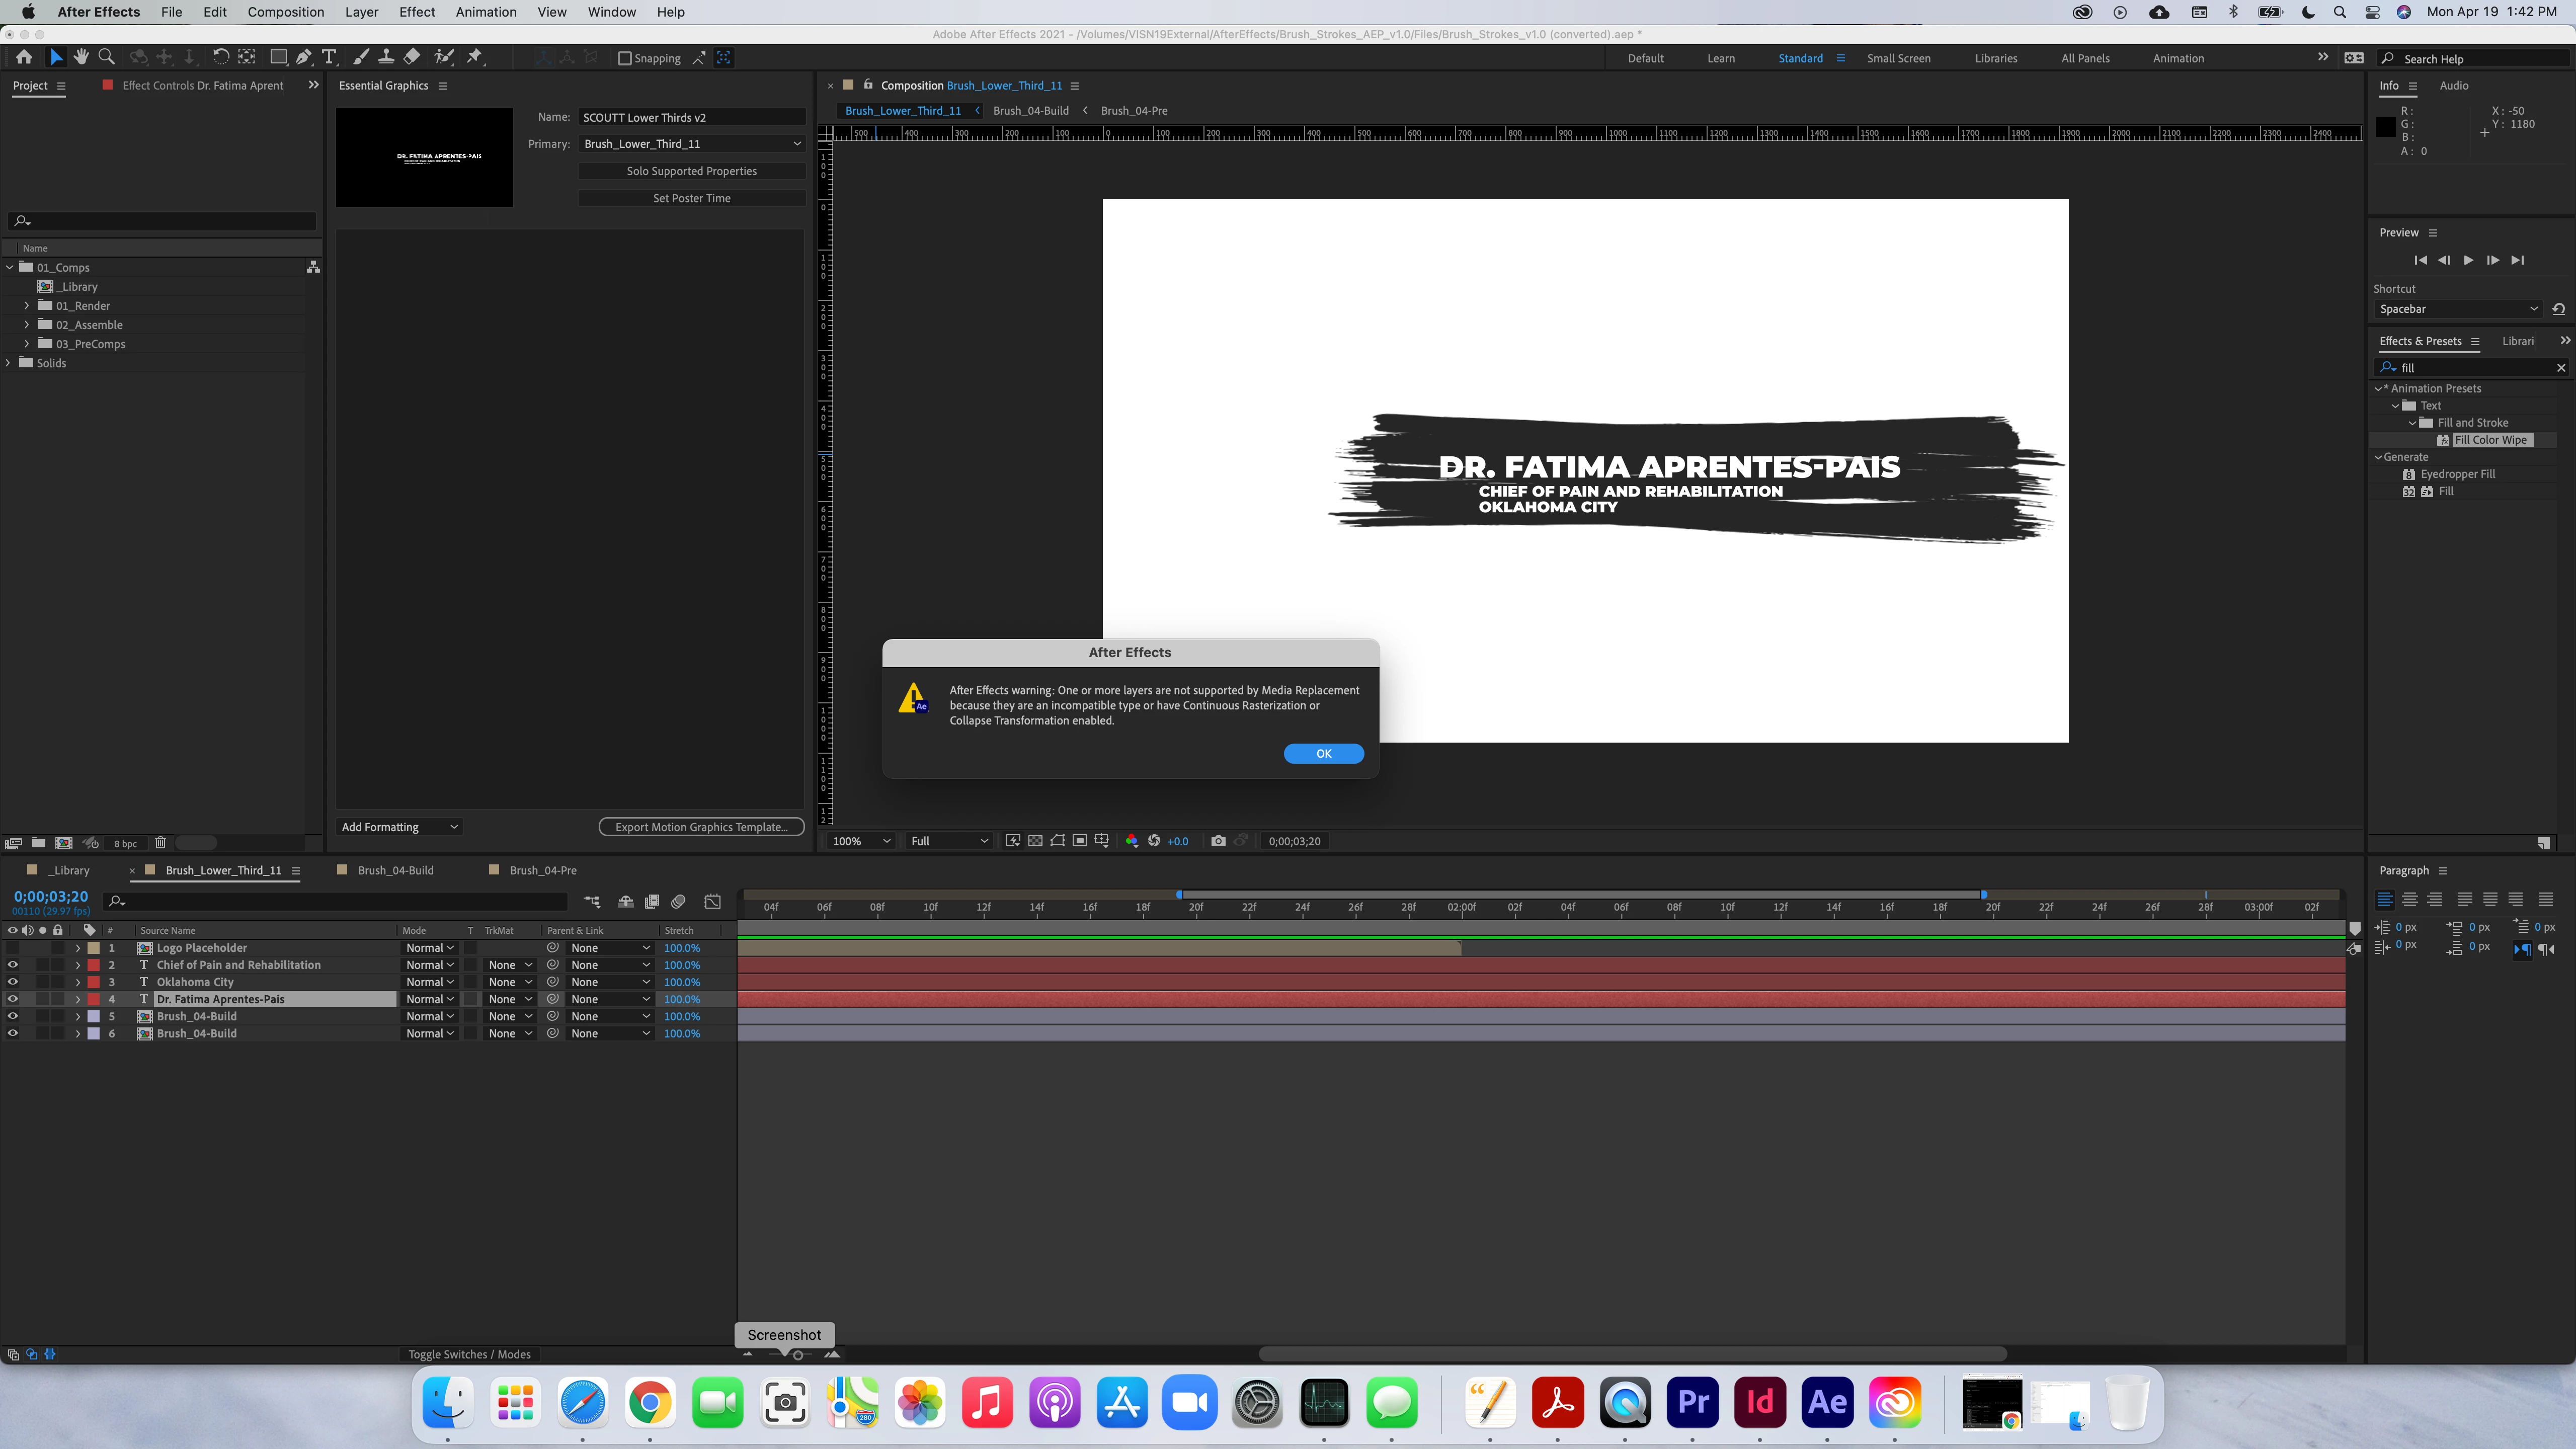Open the Composition menu

285,12
